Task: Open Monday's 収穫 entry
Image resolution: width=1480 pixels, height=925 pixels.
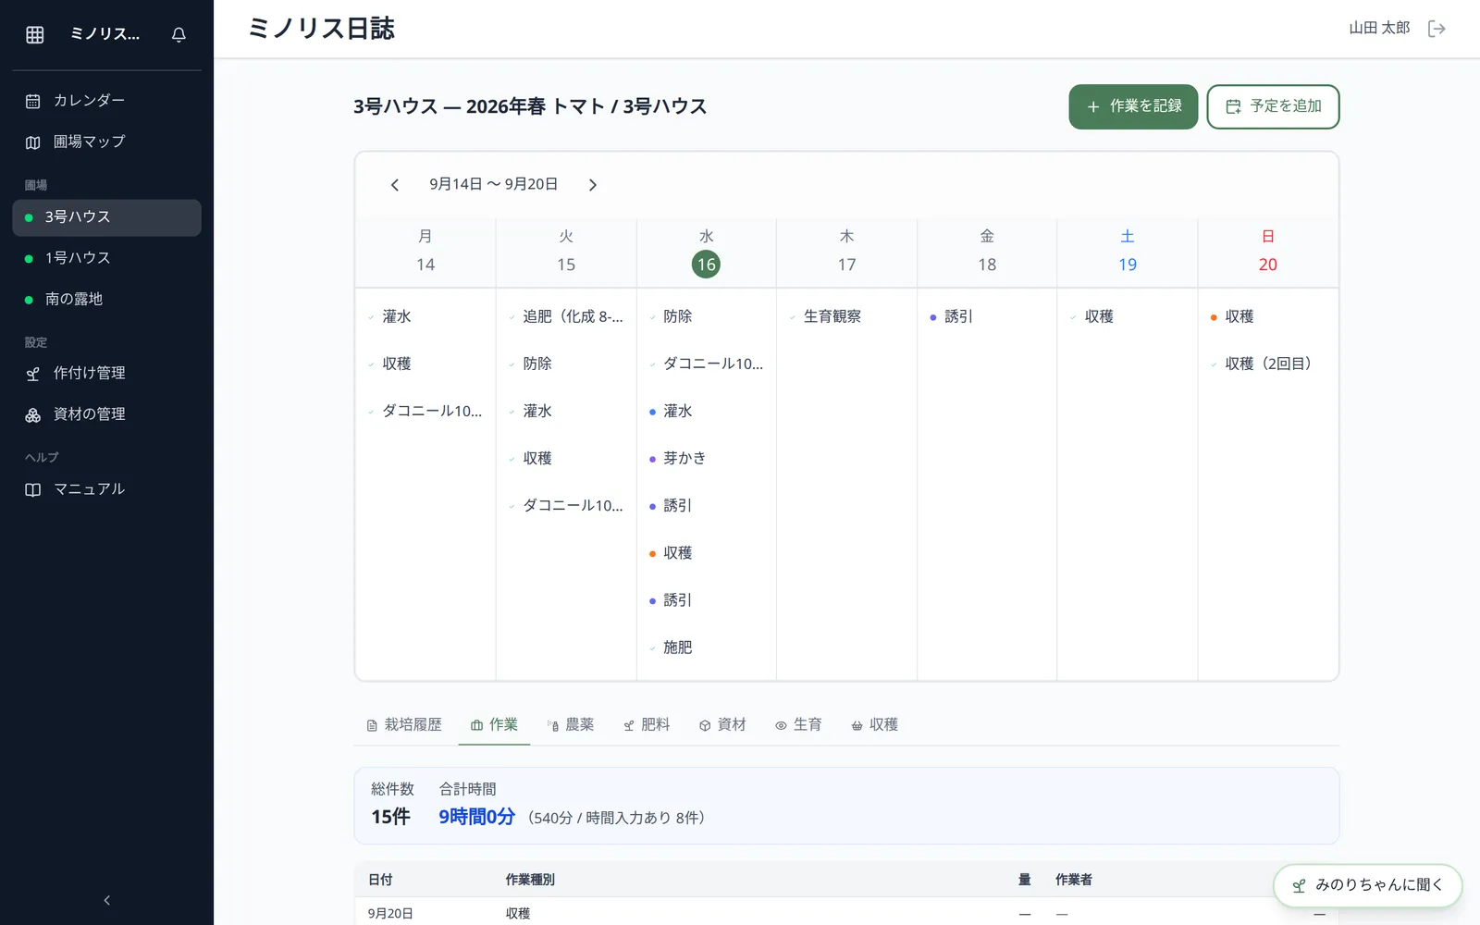Action: 425,364
